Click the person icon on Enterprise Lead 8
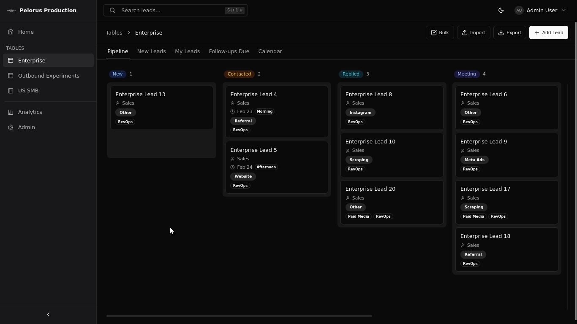577x324 pixels. [348, 103]
